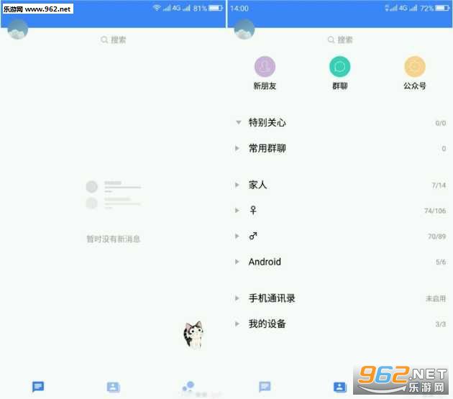Expand the 手机通讯录 group arrow
The height and width of the screenshot is (399, 453).
[x=237, y=298]
